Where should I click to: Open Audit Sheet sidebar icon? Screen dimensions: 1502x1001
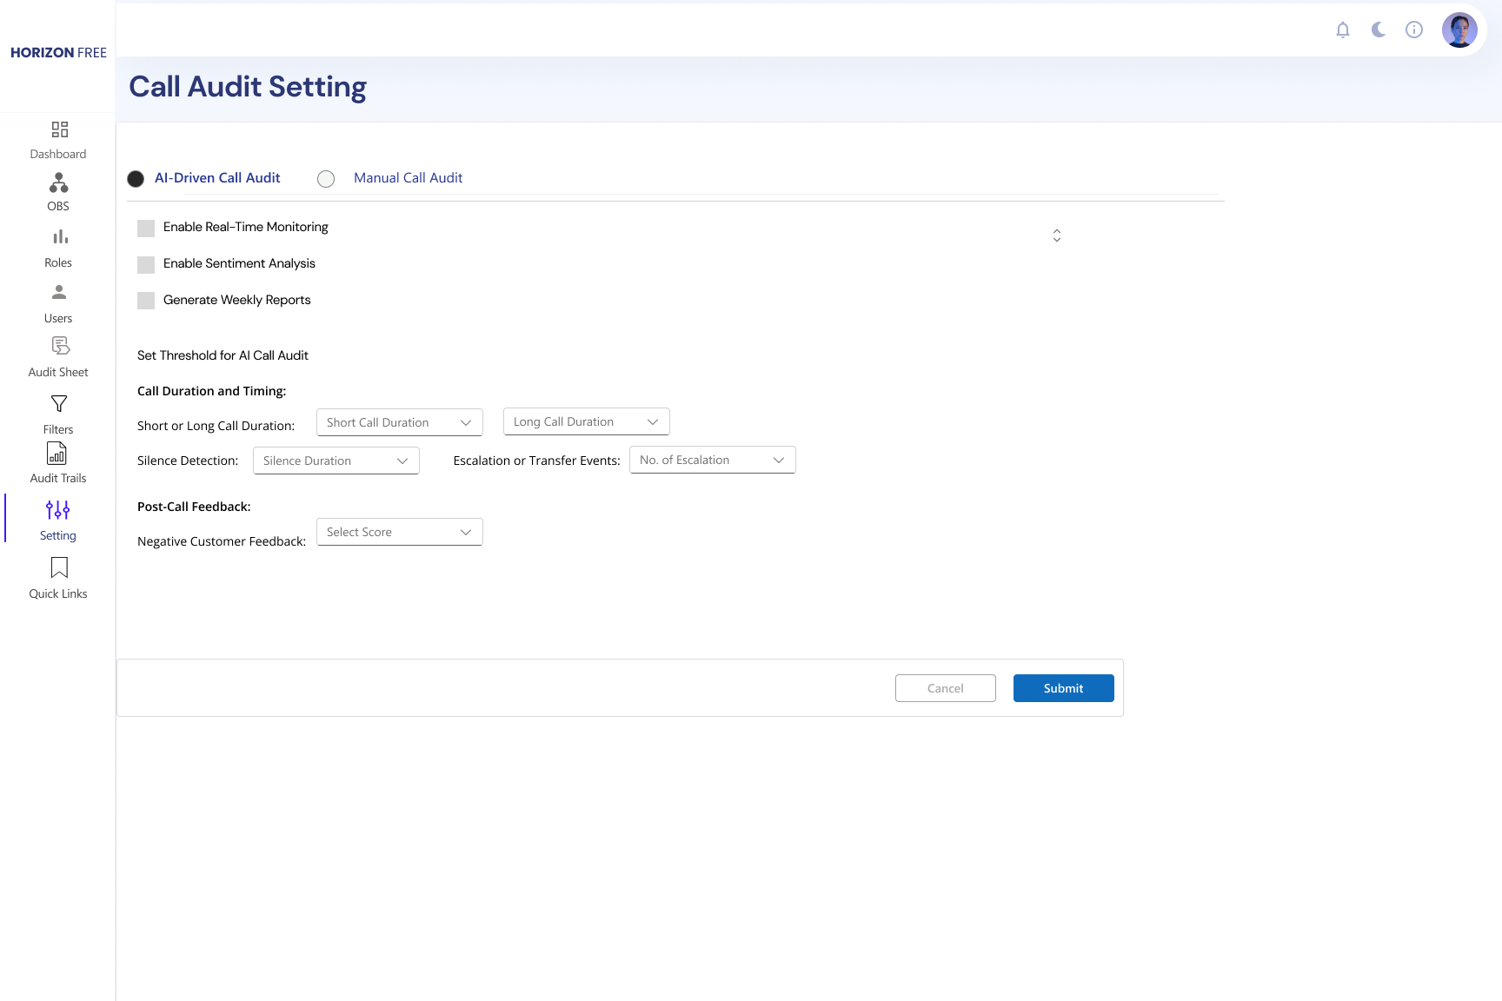[59, 347]
